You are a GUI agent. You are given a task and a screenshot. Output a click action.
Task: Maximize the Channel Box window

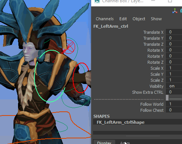170,1
